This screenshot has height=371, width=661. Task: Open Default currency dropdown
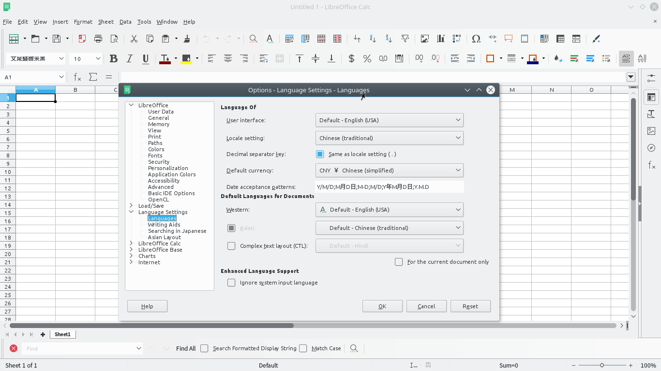[x=389, y=170]
